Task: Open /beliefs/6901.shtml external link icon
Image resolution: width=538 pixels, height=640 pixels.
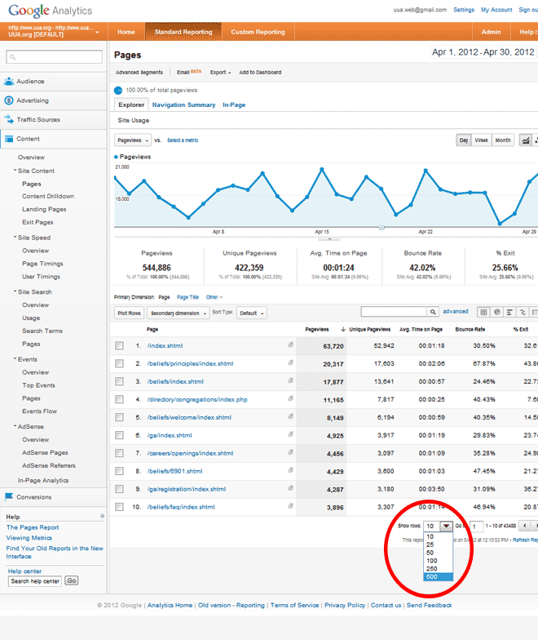Action: tap(290, 470)
